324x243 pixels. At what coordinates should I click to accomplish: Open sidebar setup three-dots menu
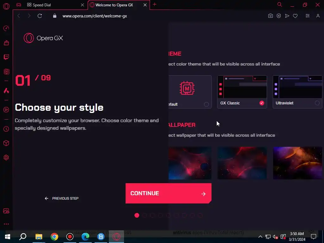(x=6, y=224)
